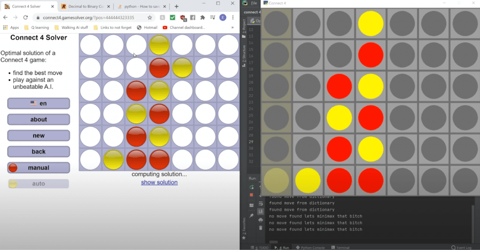Pin the Run tab using pin icon
This screenshot has height=250, width=480.
coord(252,215)
